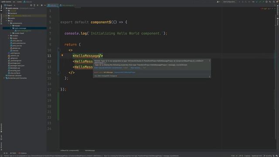Click the user account icon in toolbar
Viewport: 279px width, 157px height.
click(x=218, y=2)
